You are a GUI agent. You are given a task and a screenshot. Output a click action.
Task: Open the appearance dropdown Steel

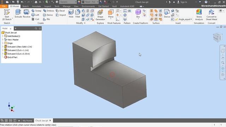[x=90, y=2]
